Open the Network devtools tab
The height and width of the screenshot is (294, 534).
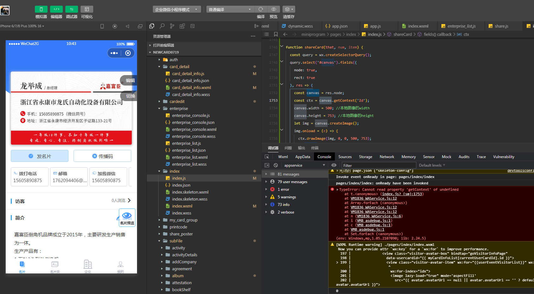click(x=387, y=157)
